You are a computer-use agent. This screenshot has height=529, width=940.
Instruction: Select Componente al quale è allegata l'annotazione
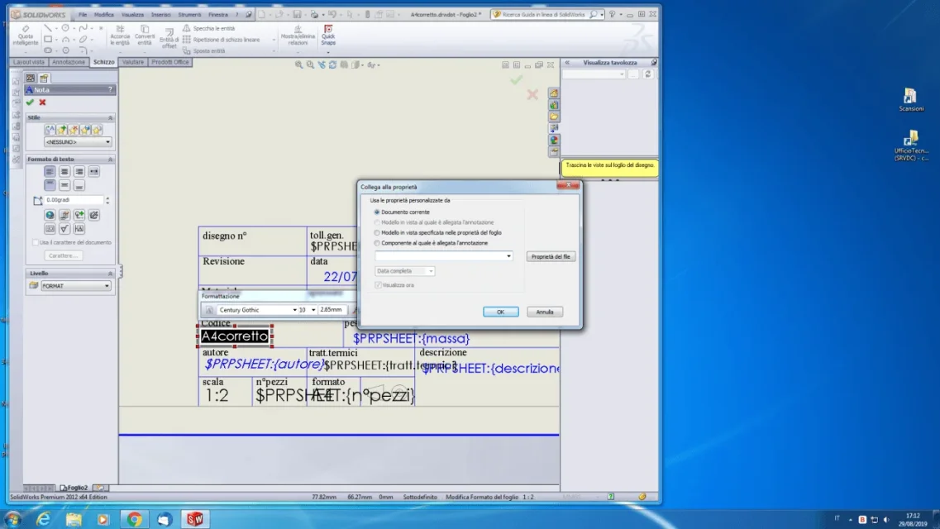tap(377, 243)
